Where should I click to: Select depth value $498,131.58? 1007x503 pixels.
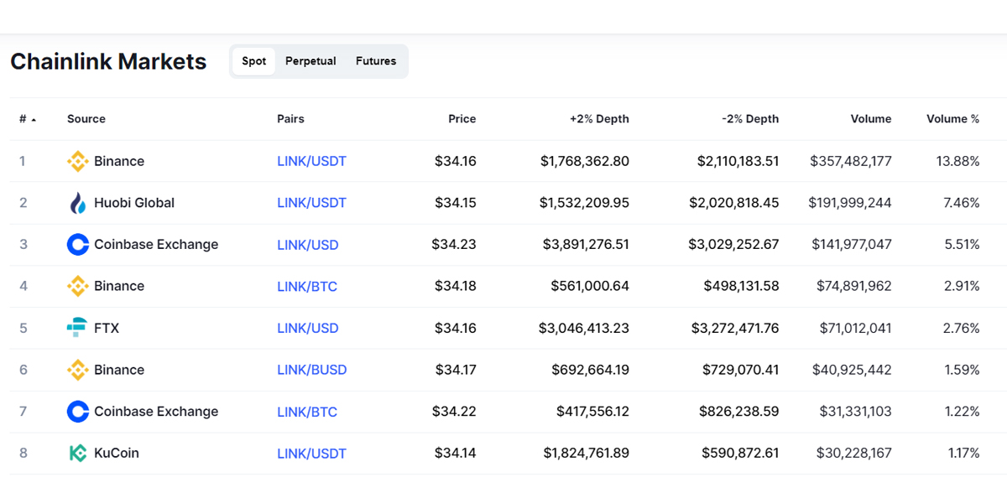click(742, 286)
